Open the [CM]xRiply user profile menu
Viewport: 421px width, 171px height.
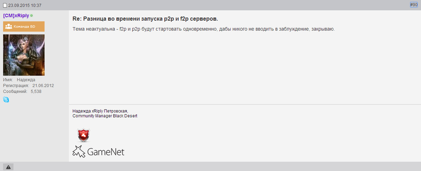[x=16, y=16]
